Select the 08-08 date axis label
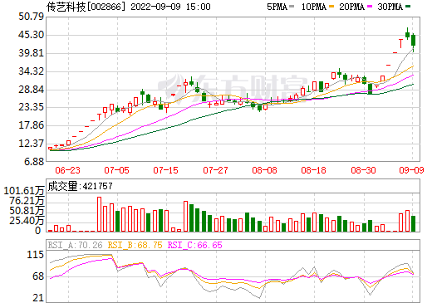 (264, 170)
